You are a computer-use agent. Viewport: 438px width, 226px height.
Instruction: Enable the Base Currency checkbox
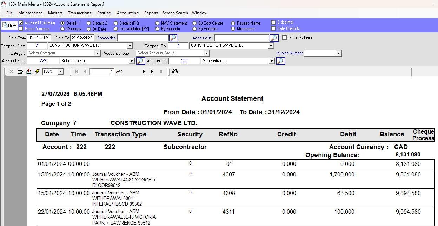click(21, 29)
